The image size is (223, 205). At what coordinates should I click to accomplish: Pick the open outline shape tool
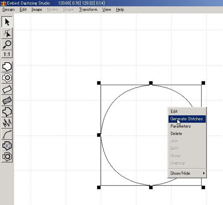point(7,112)
